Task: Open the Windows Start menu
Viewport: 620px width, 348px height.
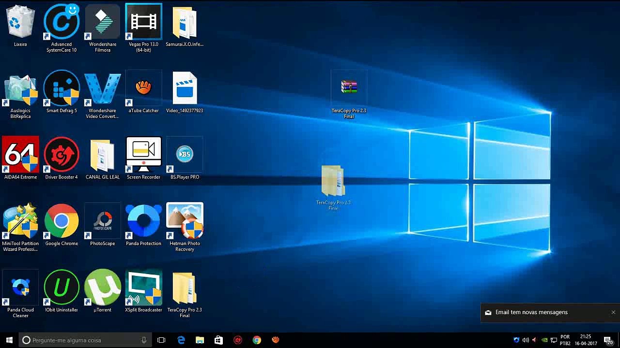Action: tap(9, 340)
